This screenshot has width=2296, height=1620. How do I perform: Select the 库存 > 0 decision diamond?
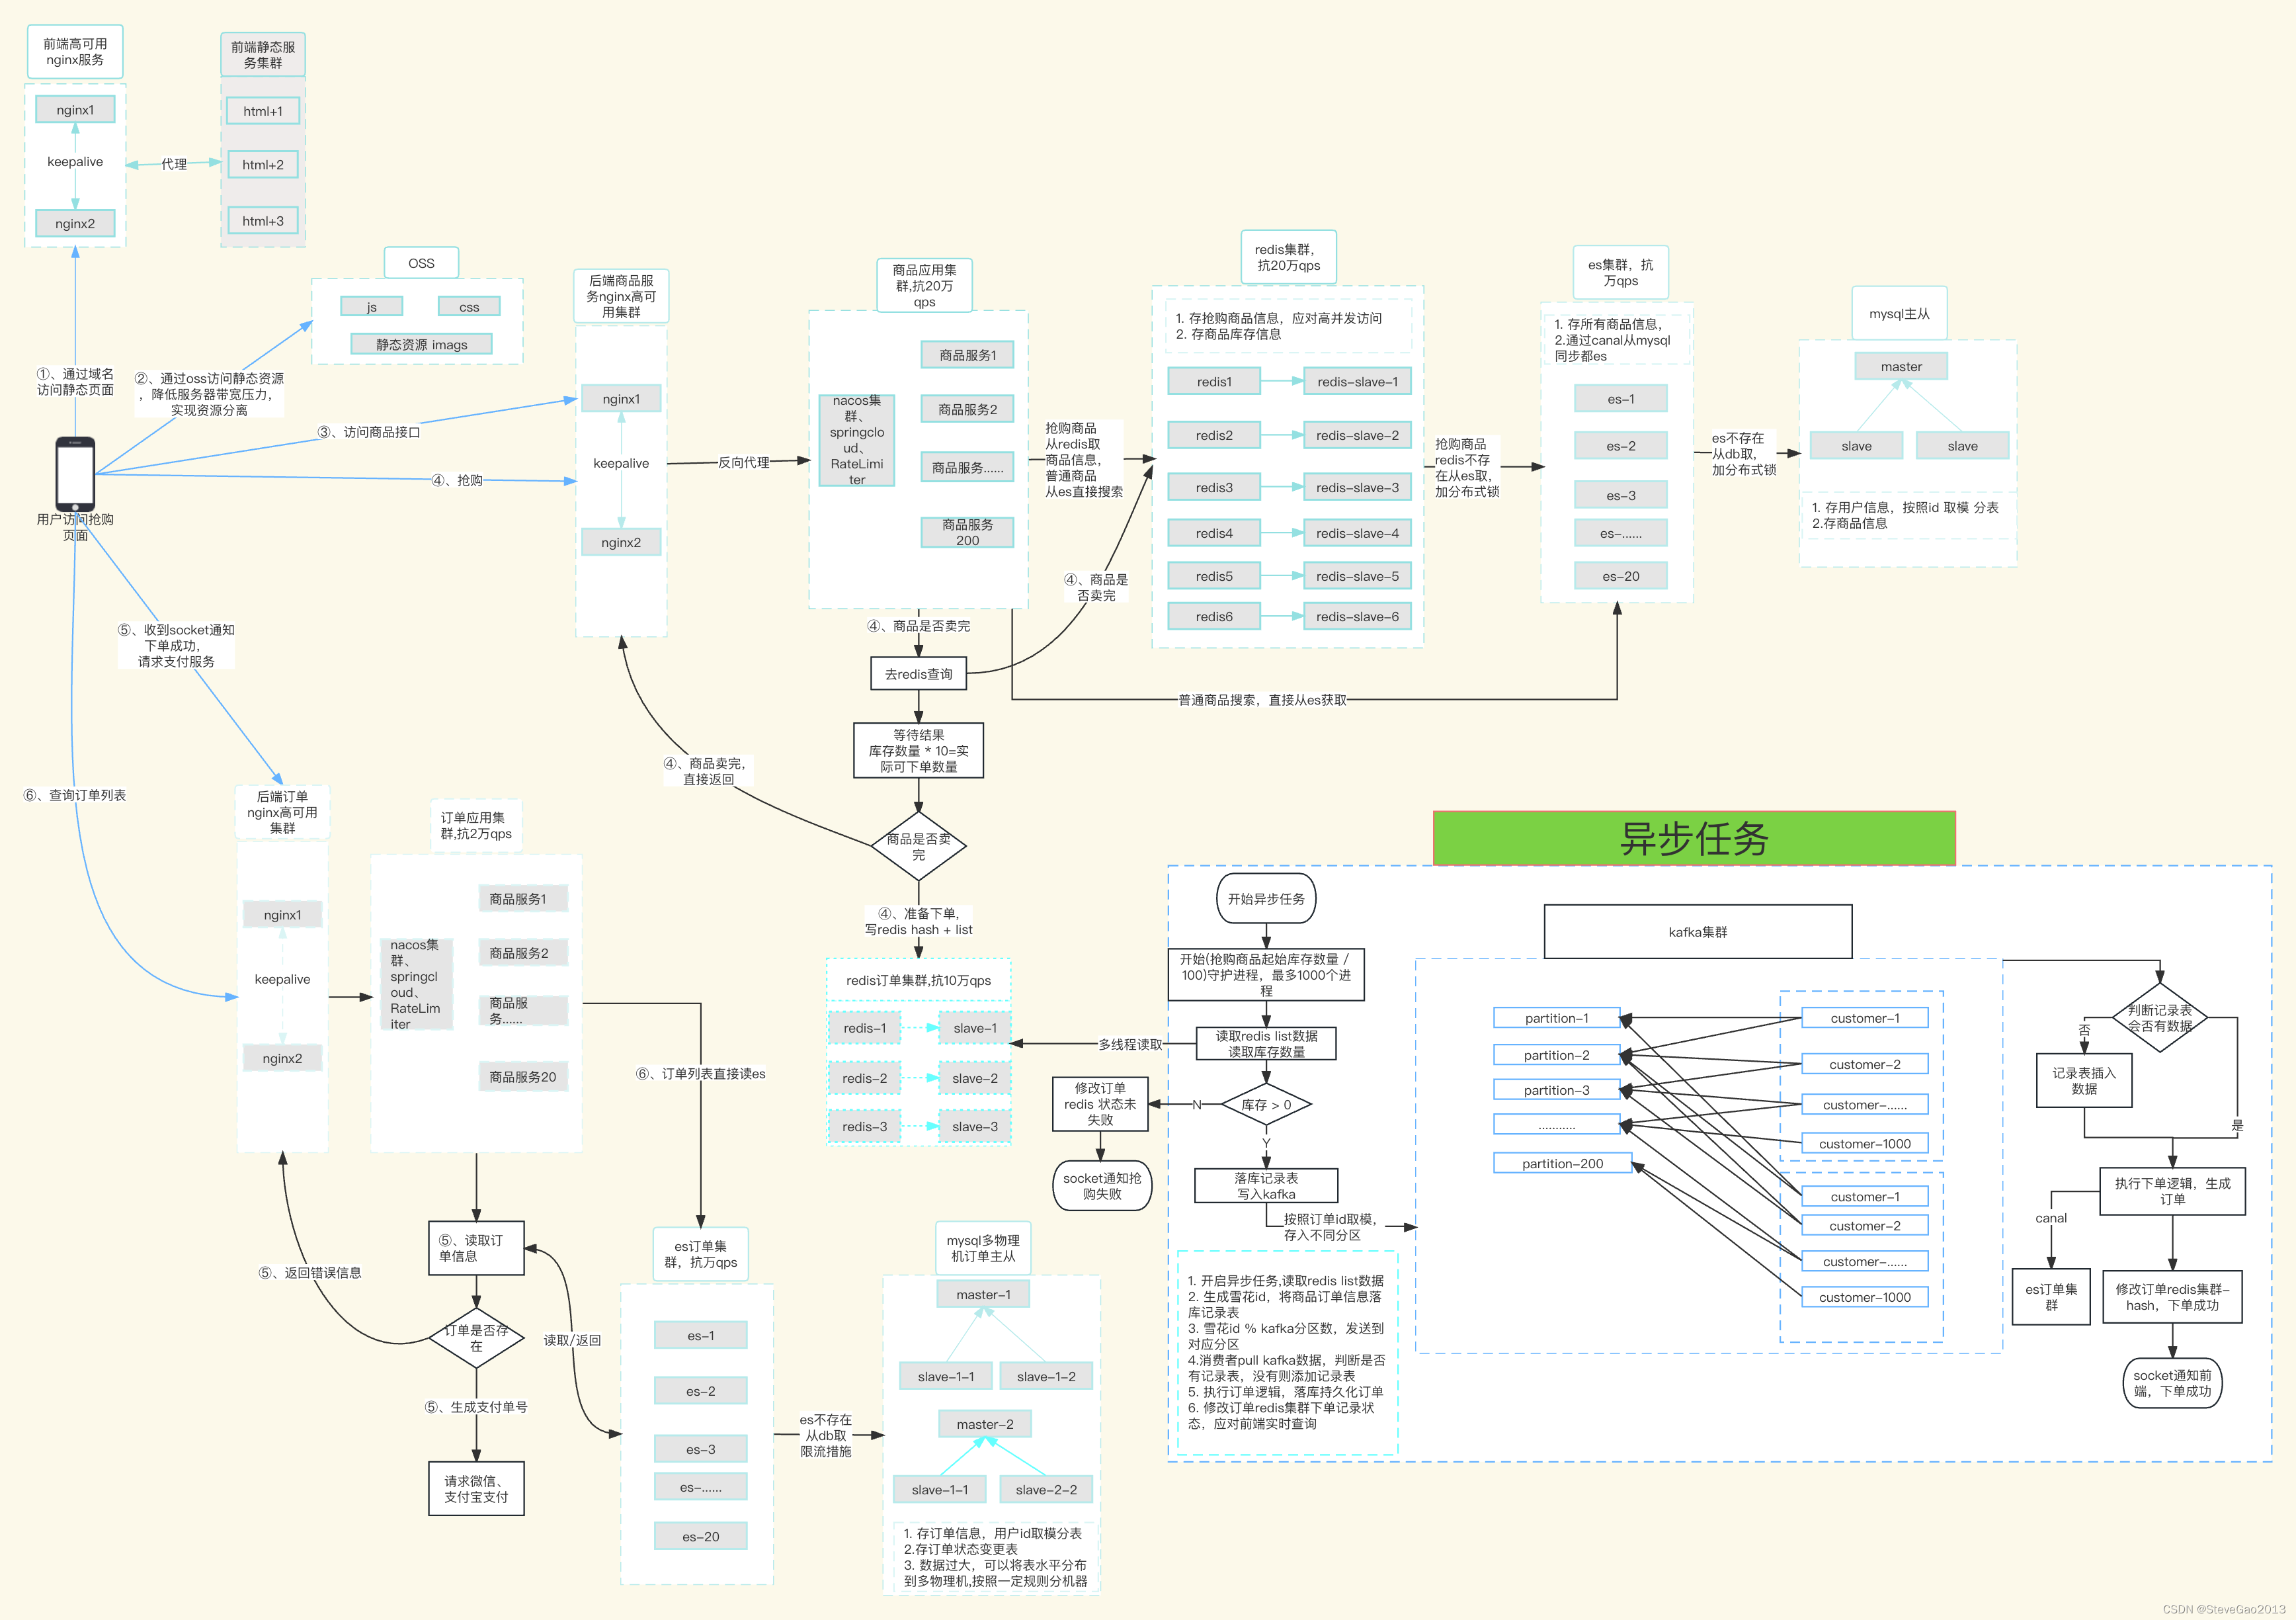(x=1266, y=1105)
